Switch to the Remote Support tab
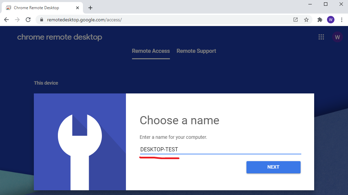Image resolution: width=348 pixels, height=195 pixels. point(196,51)
